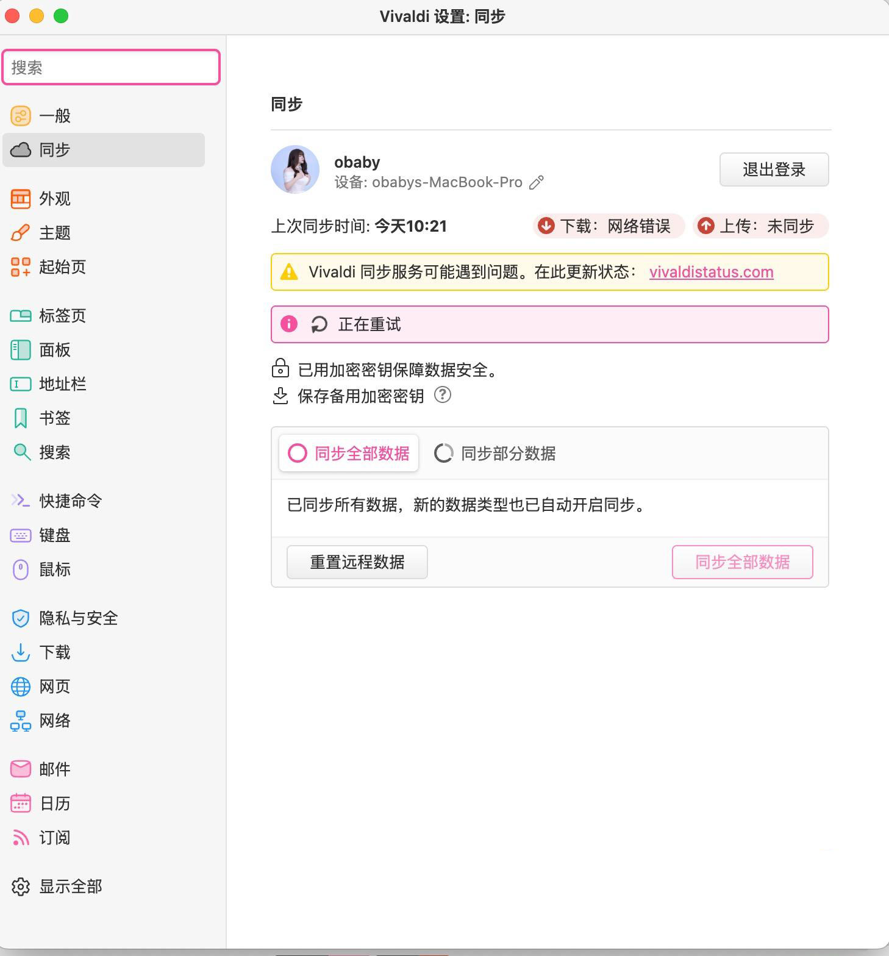889x956 pixels.
Task: Select 同步全部数据 sync option tab
Action: [x=349, y=453]
